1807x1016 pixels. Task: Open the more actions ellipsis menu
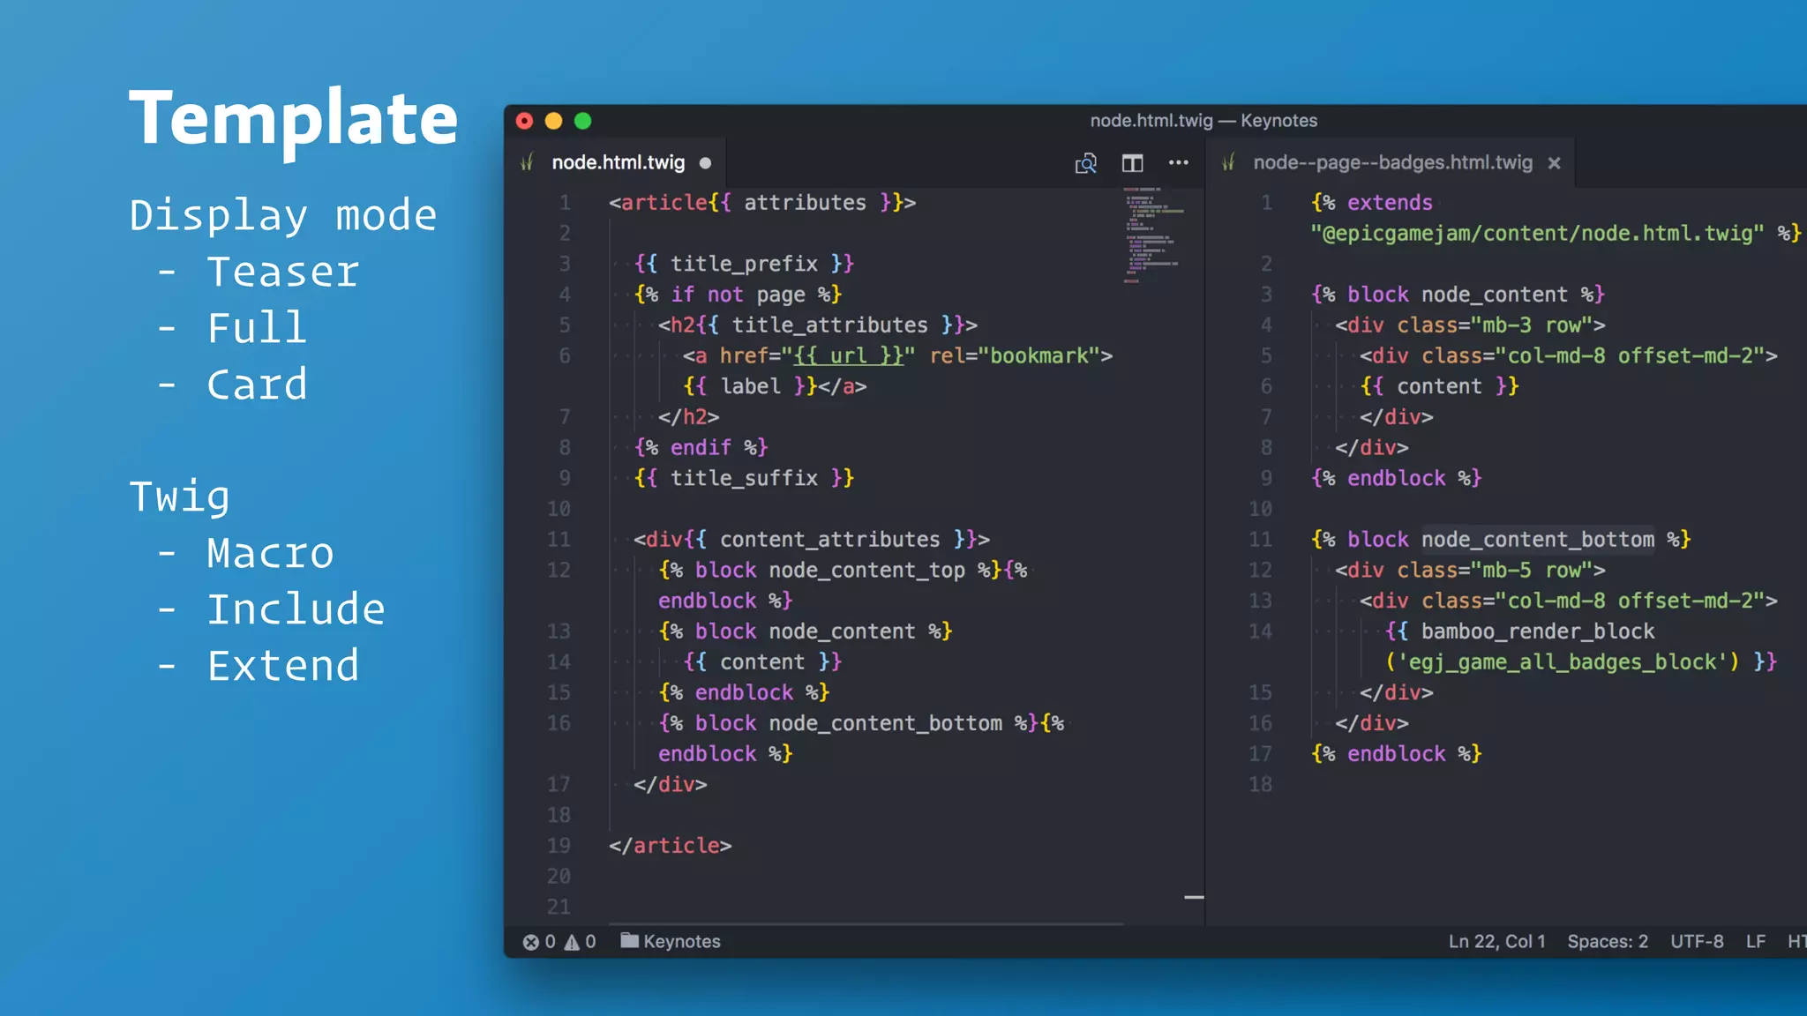coord(1178,162)
